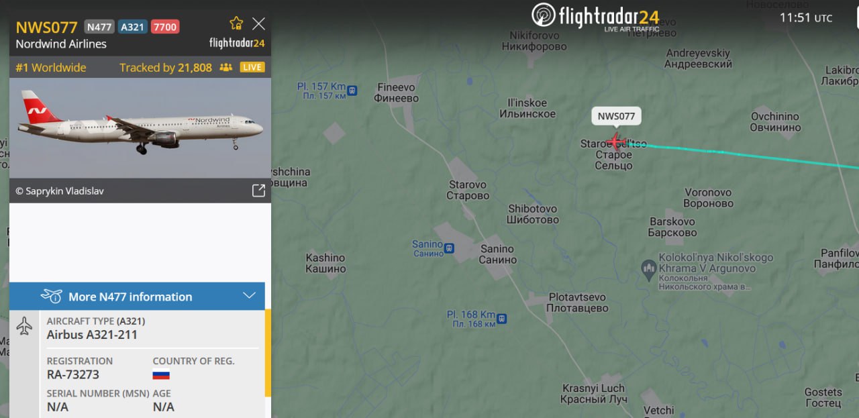Screen dimensions: 859x418
Task: Click the LIVE status badge
Action: (252, 67)
